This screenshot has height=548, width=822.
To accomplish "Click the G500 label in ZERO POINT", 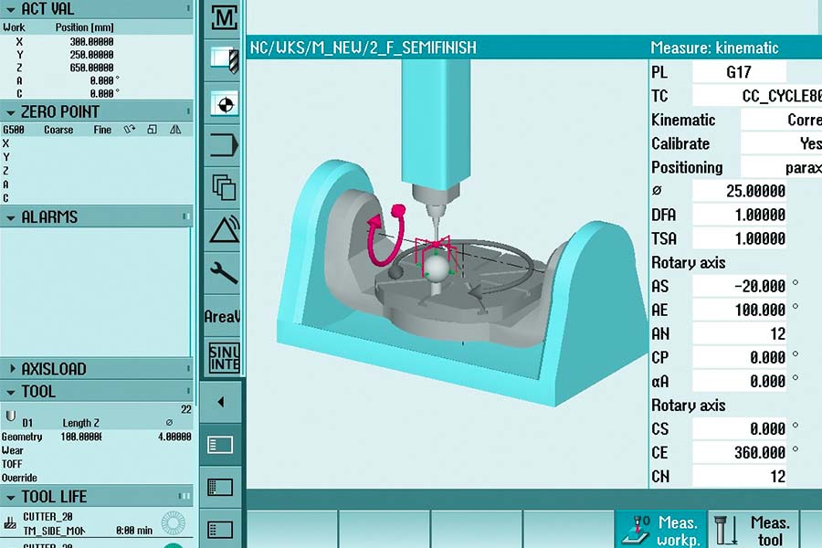I will coord(14,130).
